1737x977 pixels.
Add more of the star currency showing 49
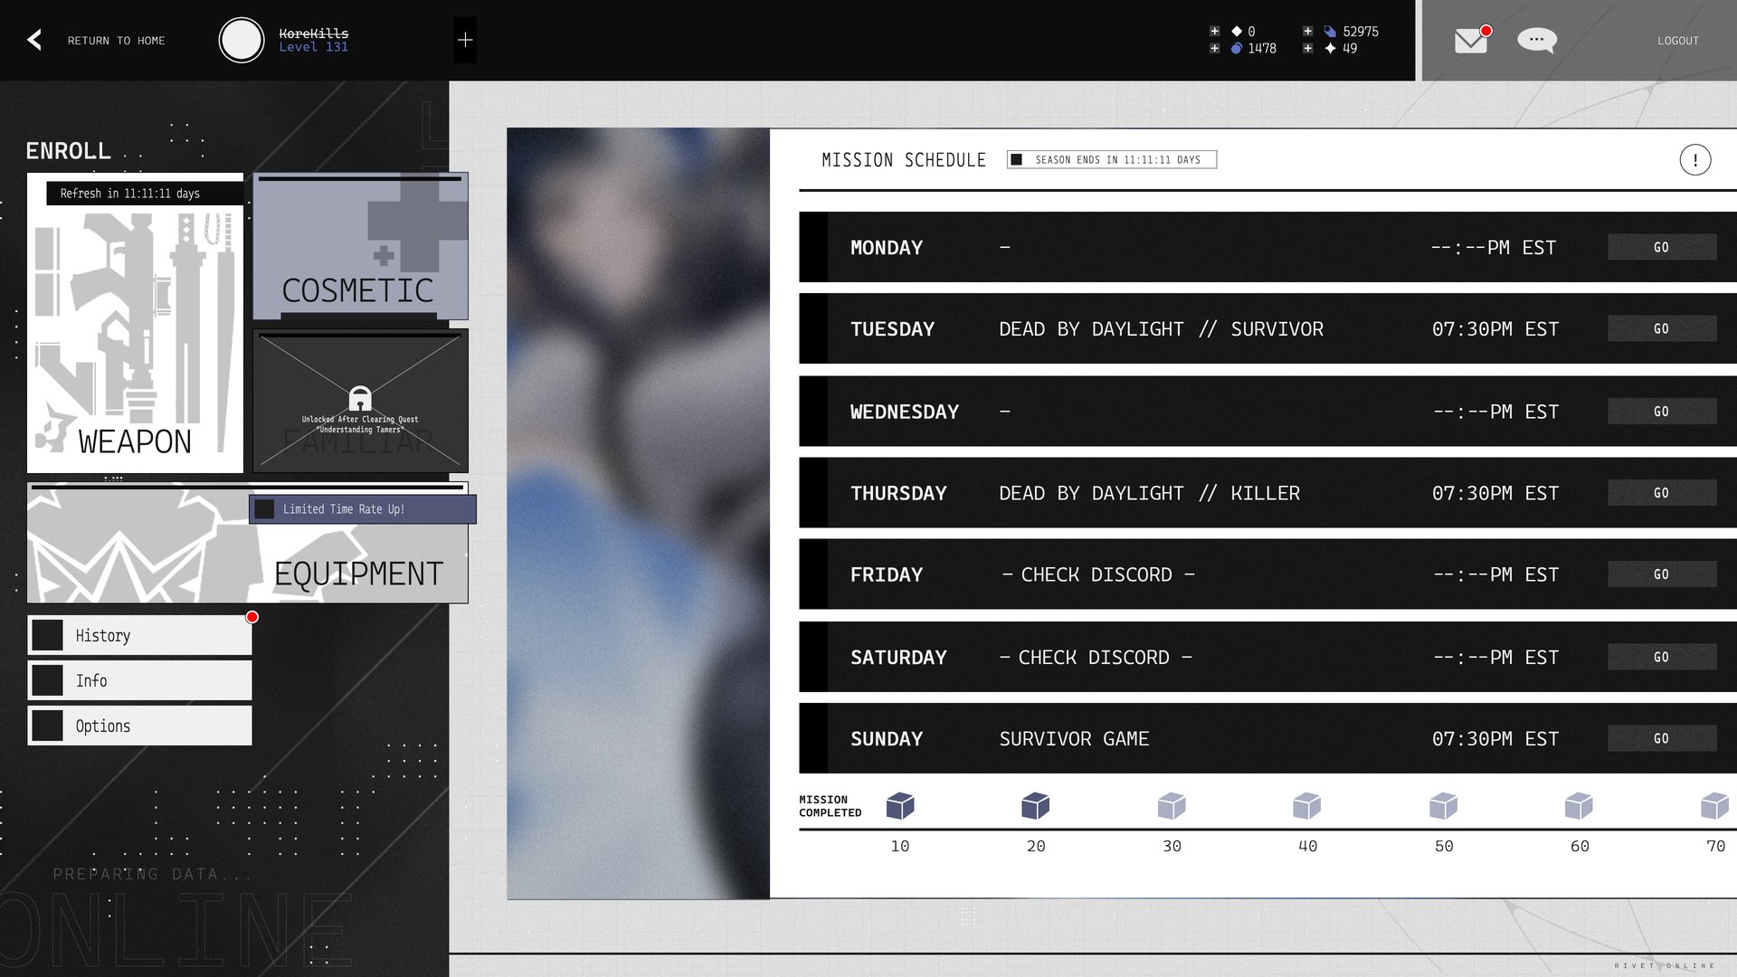[1308, 48]
